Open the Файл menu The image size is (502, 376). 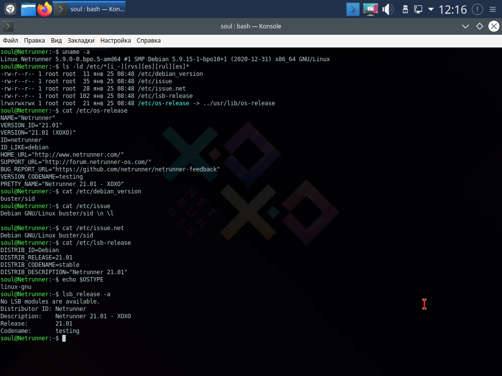tap(11, 41)
